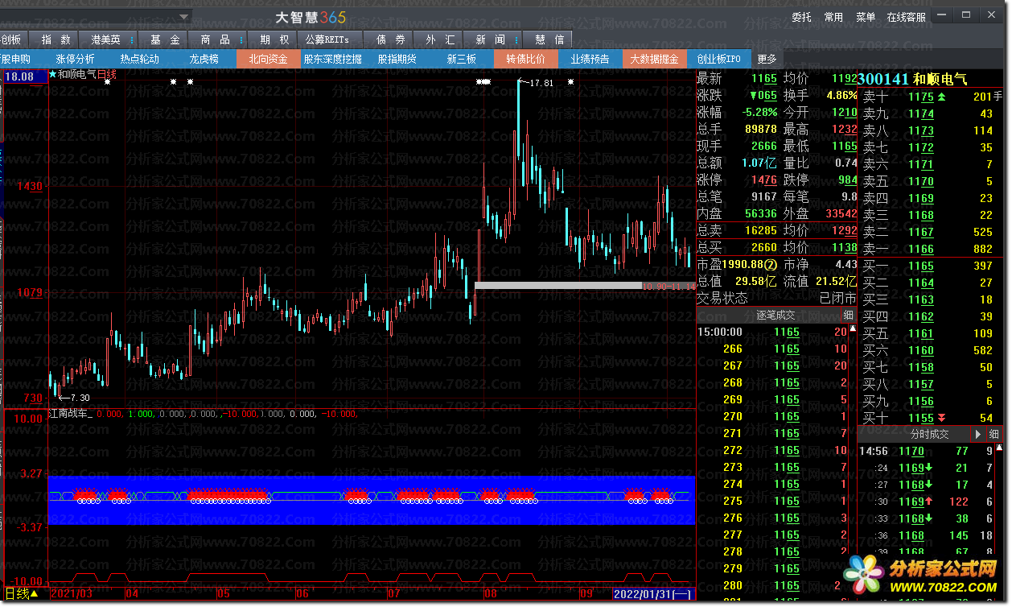Click the circled 2 icon next to 市盈 value
The image size is (1012, 607).
pos(770,264)
